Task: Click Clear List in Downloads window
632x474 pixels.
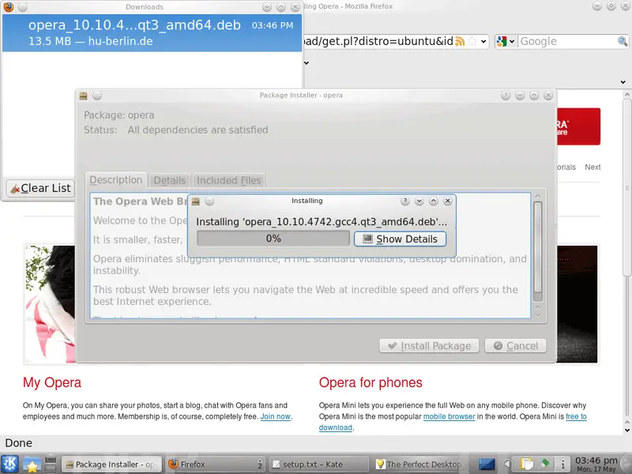Action: [40, 188]
